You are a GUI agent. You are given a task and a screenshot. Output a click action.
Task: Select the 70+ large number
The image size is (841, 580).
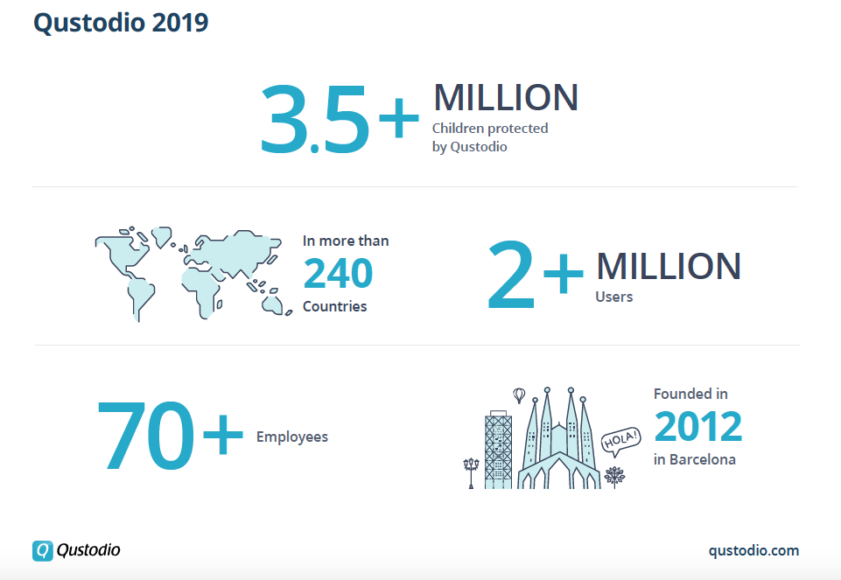pyautogui.click(x=170, y=436)
